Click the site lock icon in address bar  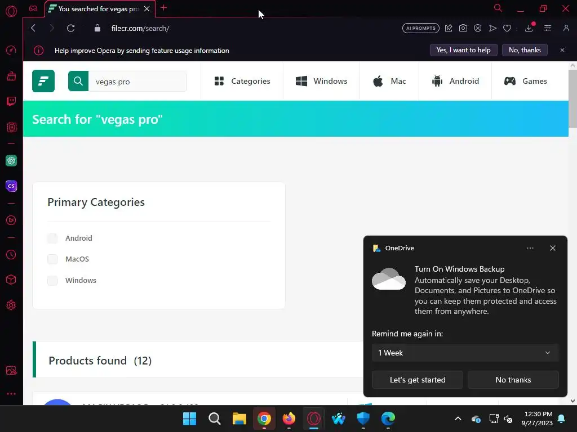(x=97, y=28)
